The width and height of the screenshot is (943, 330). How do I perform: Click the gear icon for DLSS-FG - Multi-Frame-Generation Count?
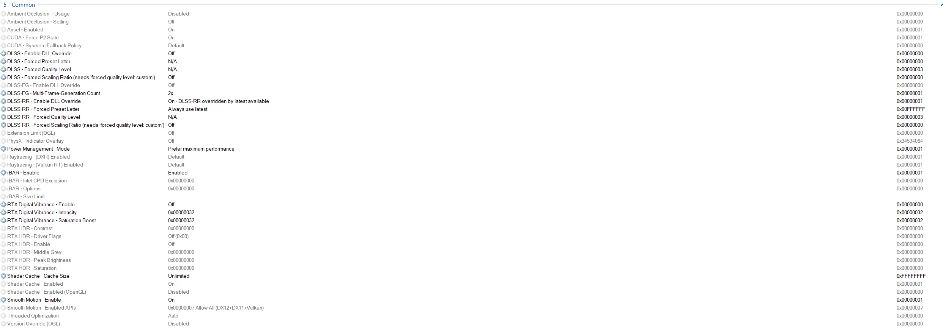click(x=4, y=93)
